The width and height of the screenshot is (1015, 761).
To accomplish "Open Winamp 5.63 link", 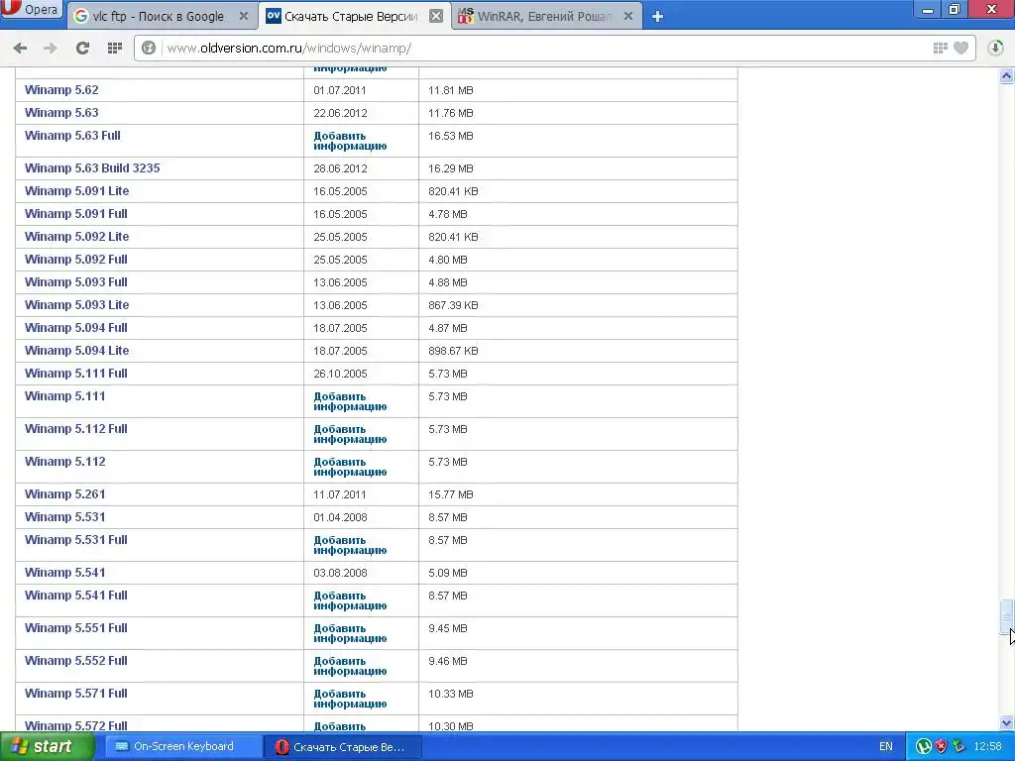I will pyautogui.click(x=61, y=113).
